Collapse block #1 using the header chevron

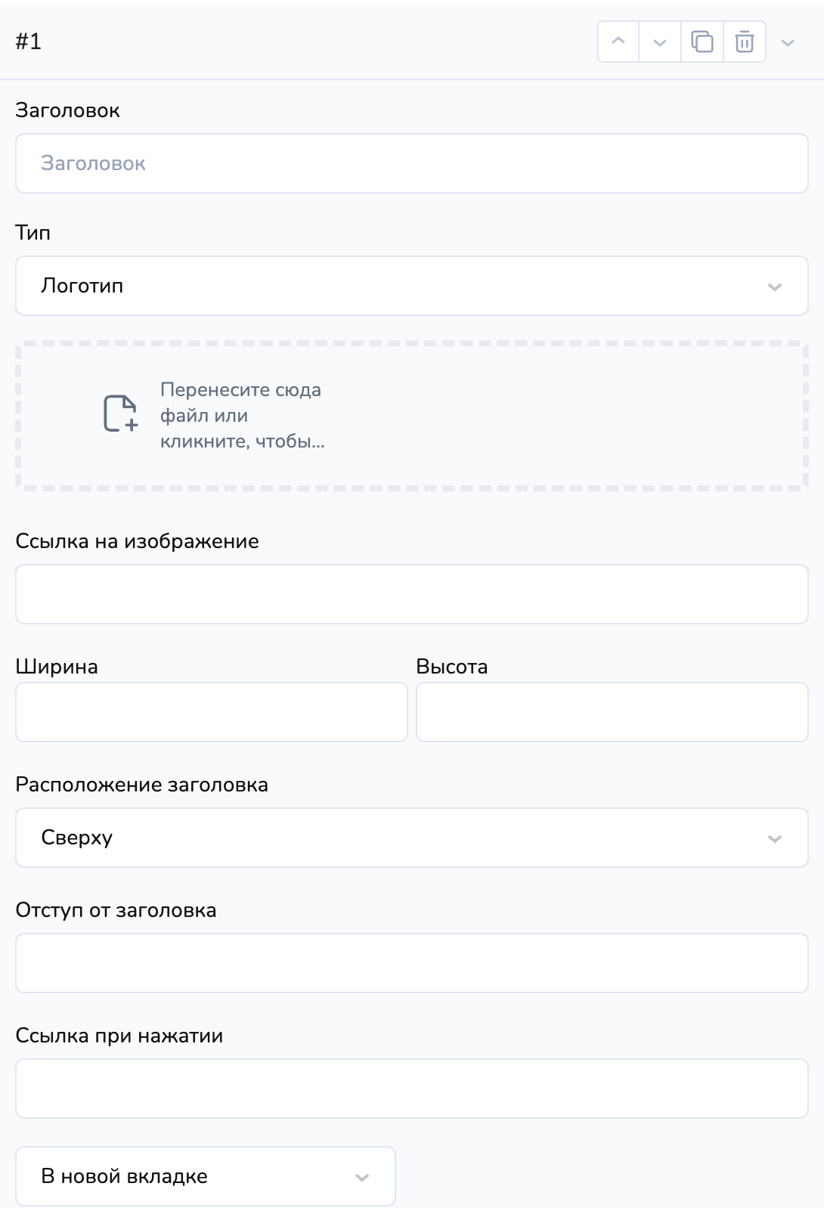point(788,42)
